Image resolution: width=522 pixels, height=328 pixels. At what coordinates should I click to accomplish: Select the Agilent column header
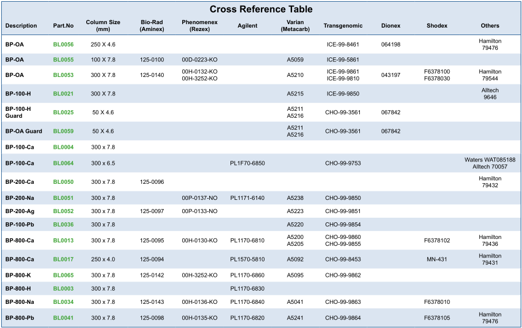[247, 26]
